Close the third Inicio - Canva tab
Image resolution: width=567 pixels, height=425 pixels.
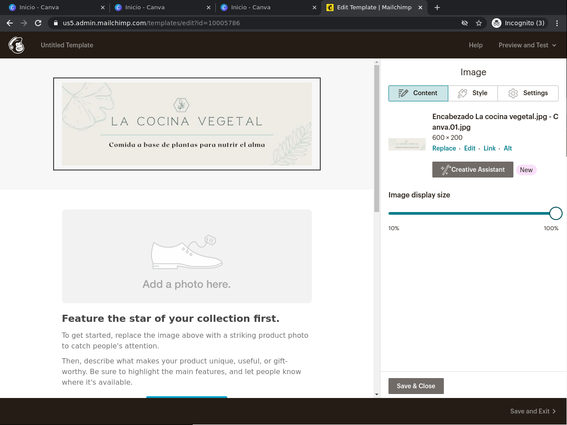[315, 8]
